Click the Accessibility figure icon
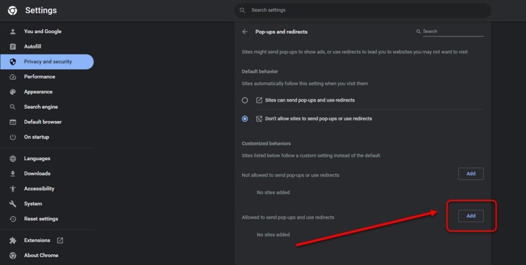526x265 pixels. [13, 189]
